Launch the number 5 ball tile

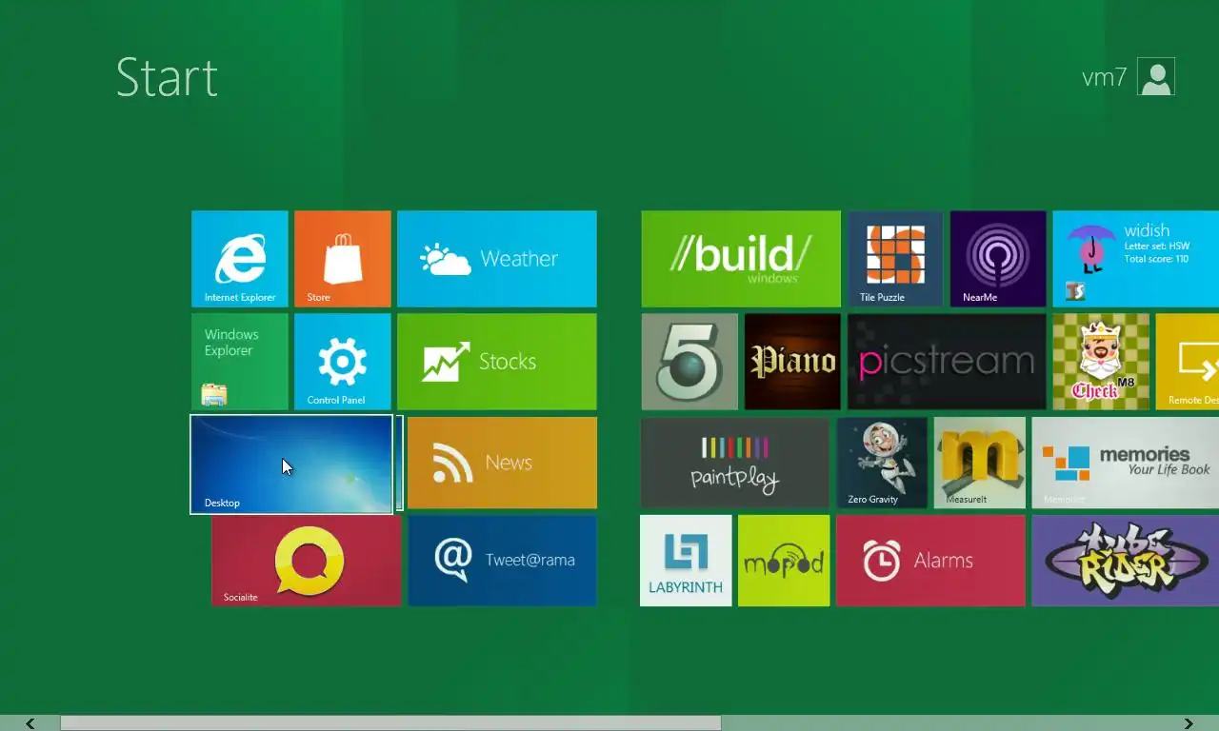pyautogui.click(x=689, y=362)
